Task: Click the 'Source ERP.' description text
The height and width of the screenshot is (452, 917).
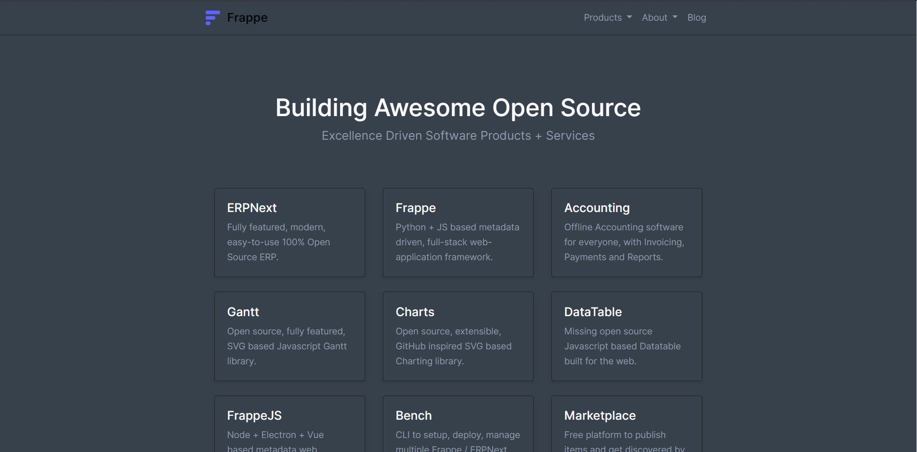Action: coord(253,257)
